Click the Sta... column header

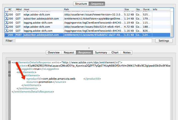point(139,9)
